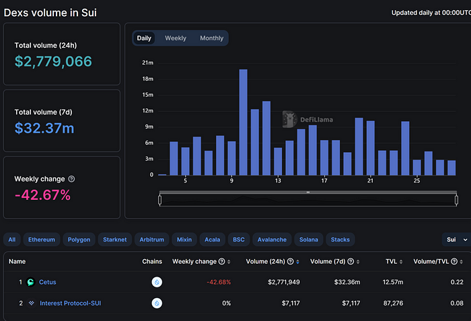Open the Cetus protocol link

coord(48,283)
